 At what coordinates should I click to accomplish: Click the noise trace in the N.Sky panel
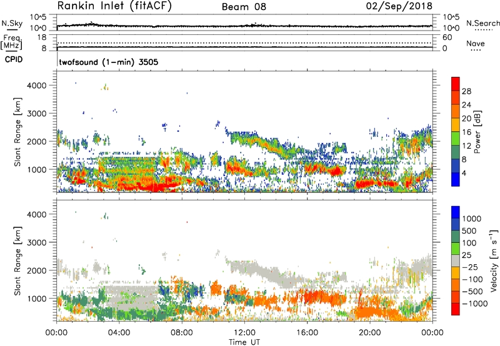coord(244,26)
